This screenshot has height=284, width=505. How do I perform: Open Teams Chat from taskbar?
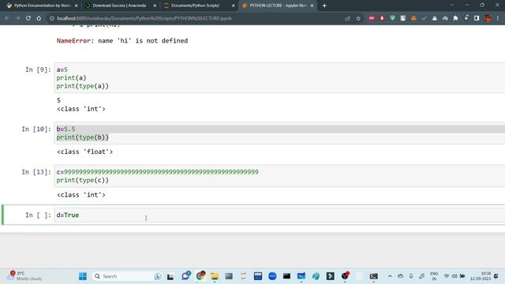(186, 276)
